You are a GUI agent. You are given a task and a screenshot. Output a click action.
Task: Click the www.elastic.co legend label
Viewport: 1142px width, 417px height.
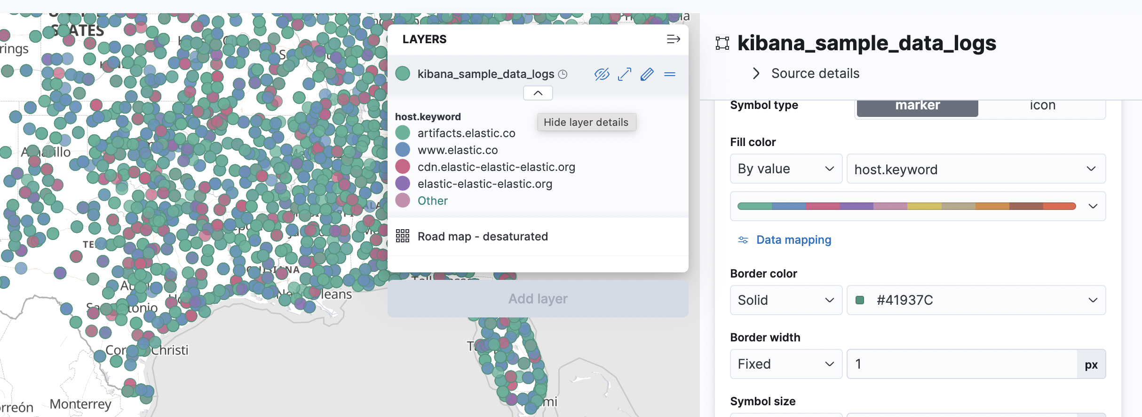point(458,150)
